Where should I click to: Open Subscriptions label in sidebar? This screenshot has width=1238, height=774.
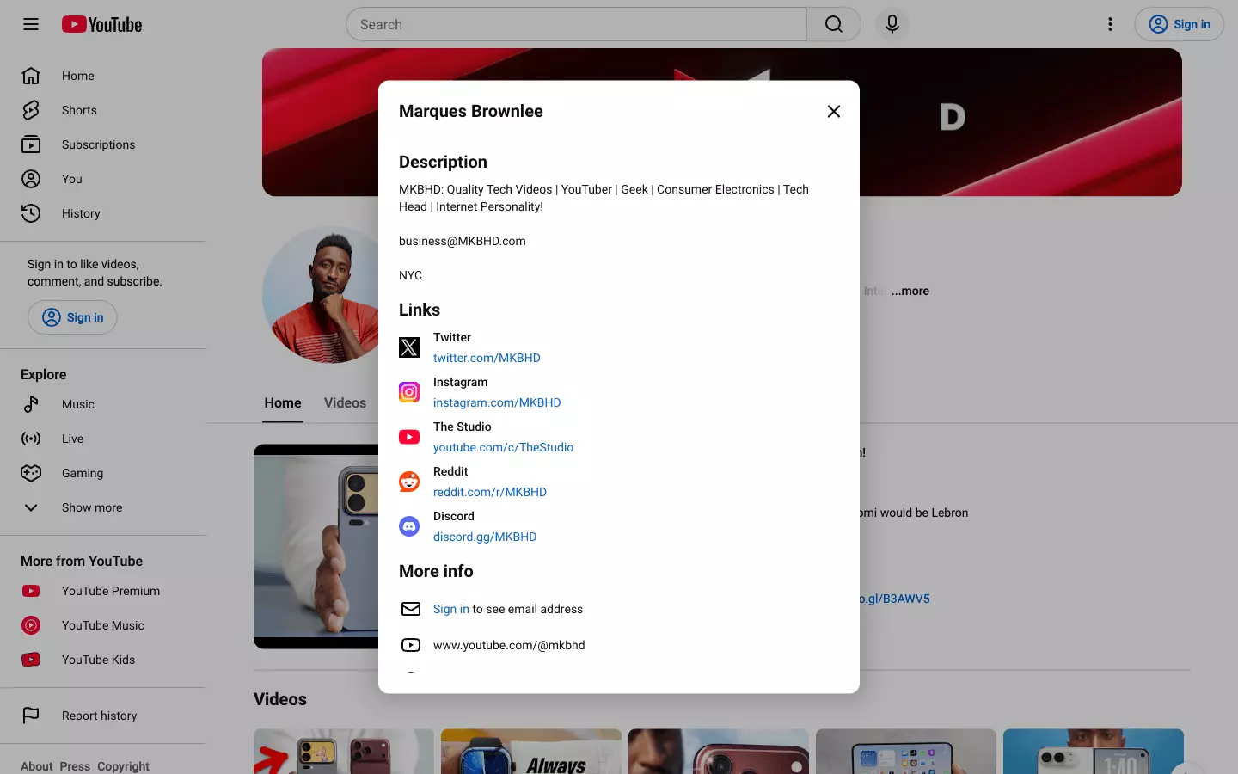[98, 144]
